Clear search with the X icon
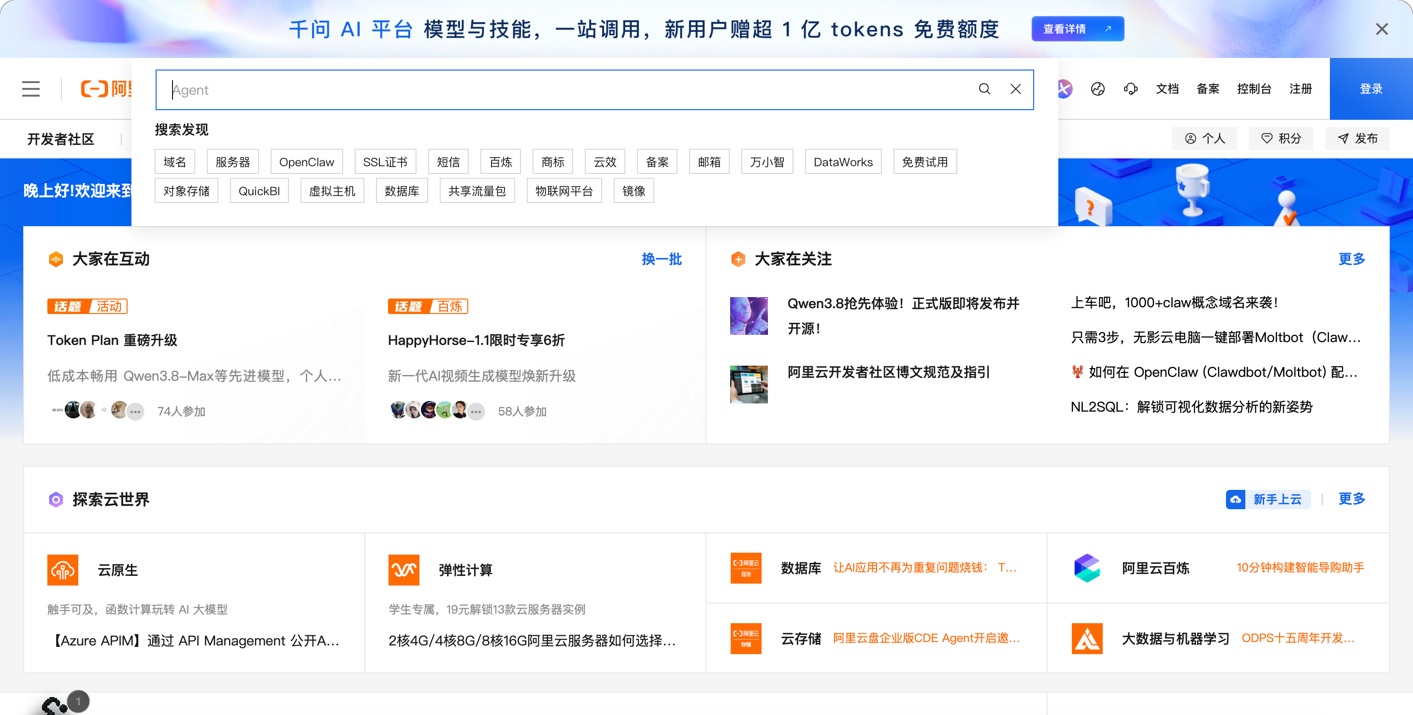Image resolution: width=1413 pixels, height=715 pixels. point(1016,89)
